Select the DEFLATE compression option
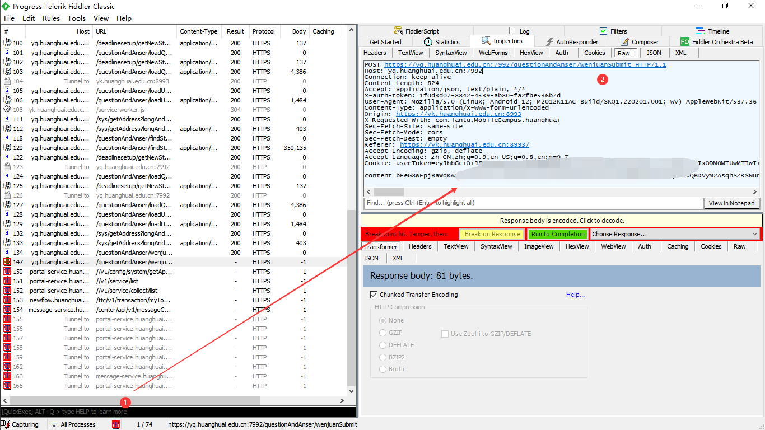The height and width of the screenshot is (430, 765). pyautogui.click(x=383, y=345)
